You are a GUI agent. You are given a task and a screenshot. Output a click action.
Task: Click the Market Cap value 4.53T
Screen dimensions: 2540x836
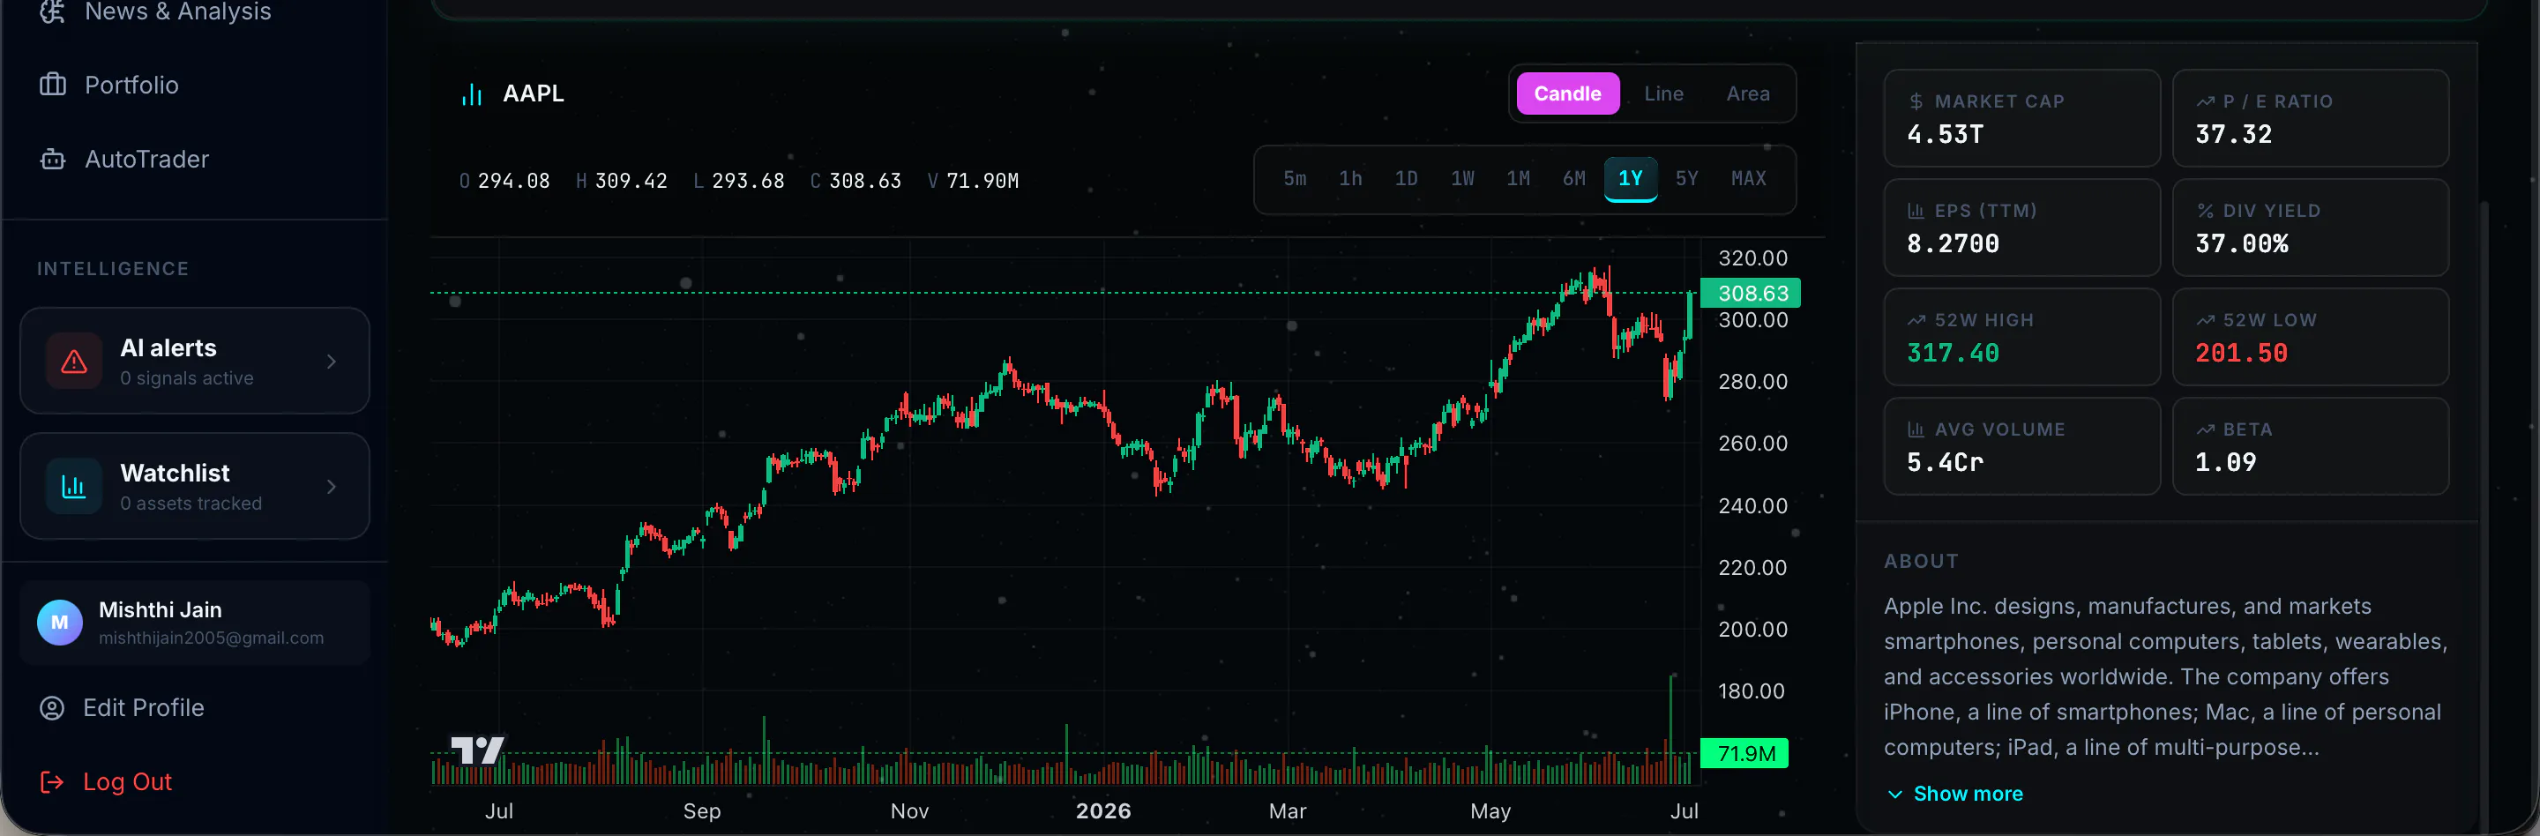point(1945,134)
